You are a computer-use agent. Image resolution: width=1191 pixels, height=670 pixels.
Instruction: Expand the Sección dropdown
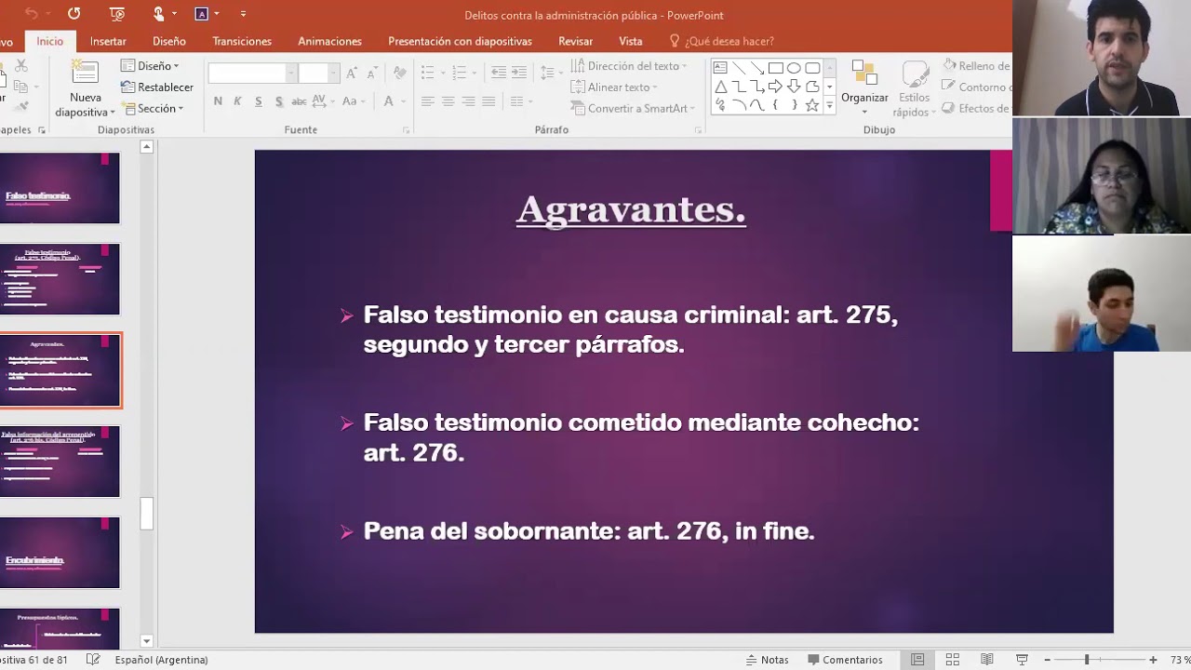tap(153, 108)
